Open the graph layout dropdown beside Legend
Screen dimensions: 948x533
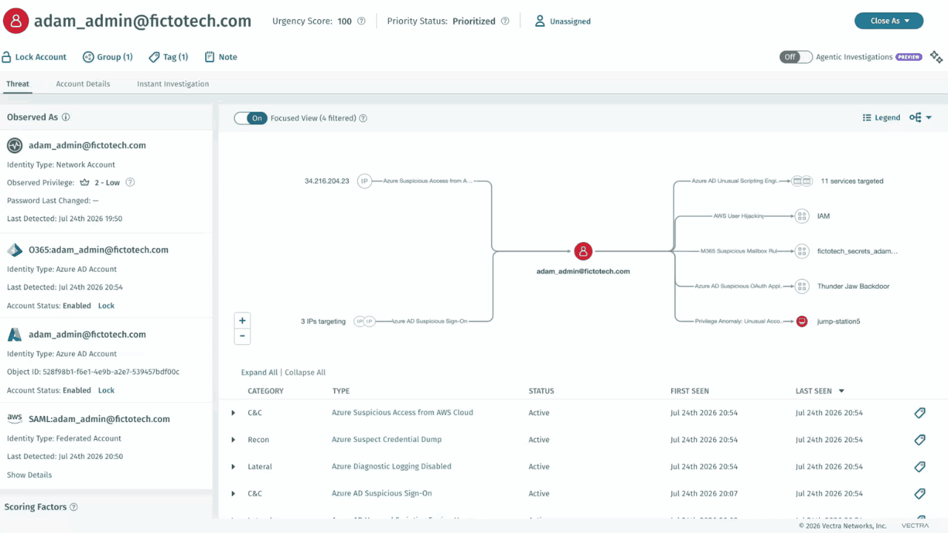pyautogui.click(x=921, y=118)
